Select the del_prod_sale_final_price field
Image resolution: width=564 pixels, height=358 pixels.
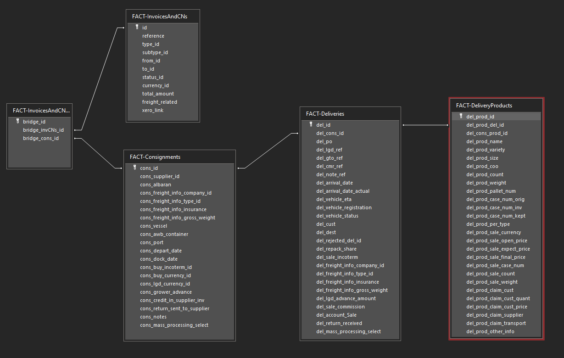(497, 257)
